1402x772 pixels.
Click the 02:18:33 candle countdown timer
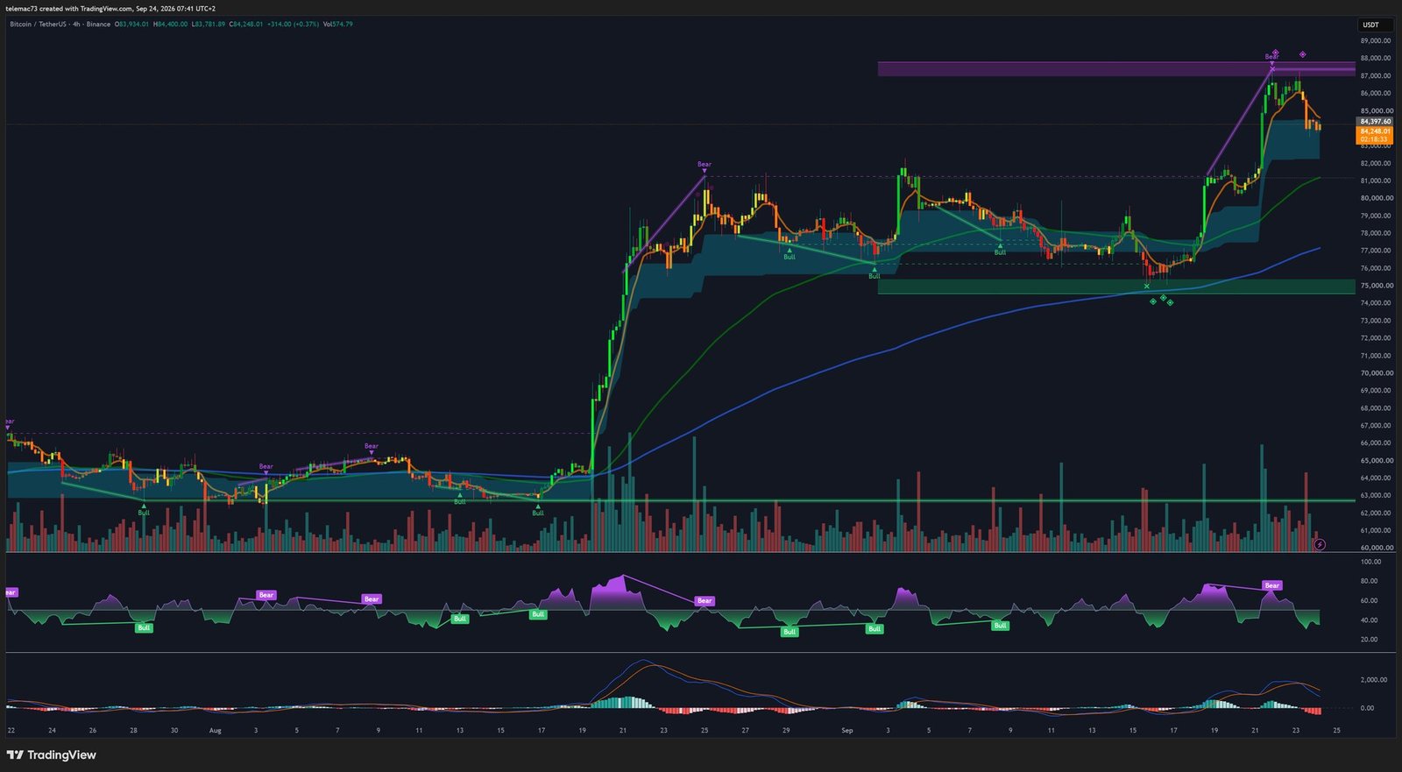(1373, 139)
